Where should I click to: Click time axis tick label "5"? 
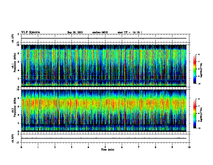[105, 147]
